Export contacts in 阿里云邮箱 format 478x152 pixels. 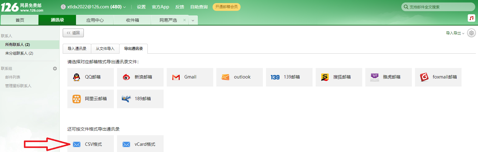click(x=91, y=99)
